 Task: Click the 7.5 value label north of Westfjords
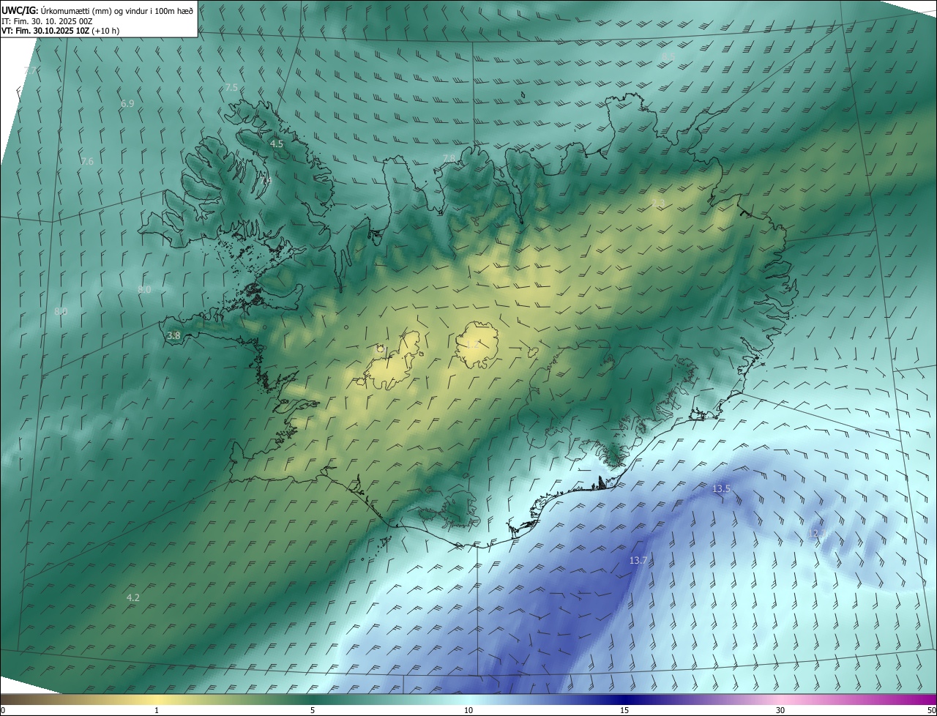[x=231, y=87]
